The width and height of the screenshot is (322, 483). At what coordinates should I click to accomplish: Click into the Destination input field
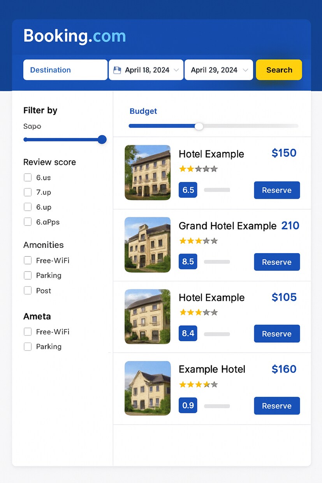(x=65, y=70)
